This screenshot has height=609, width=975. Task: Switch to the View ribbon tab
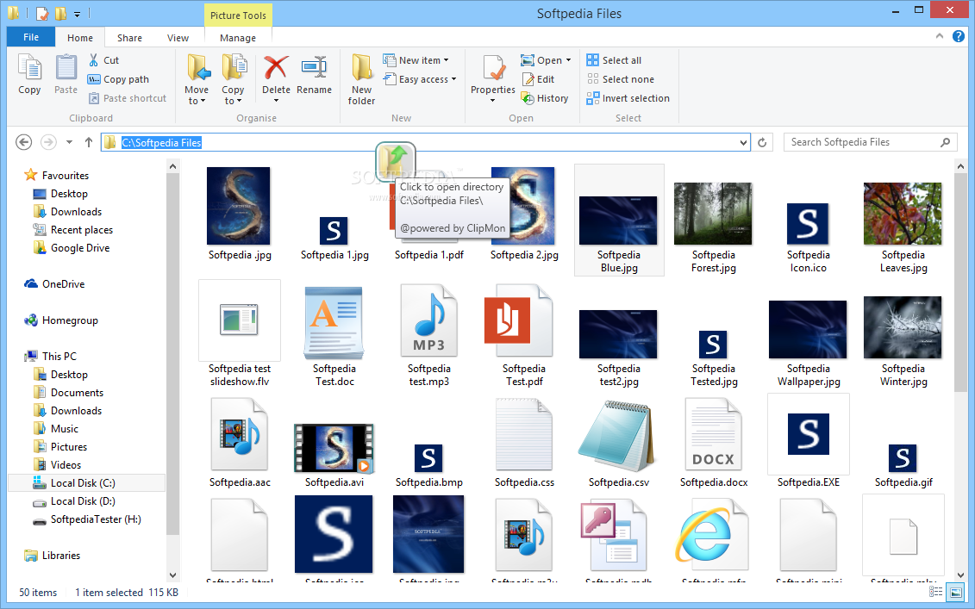coord(178,38)
